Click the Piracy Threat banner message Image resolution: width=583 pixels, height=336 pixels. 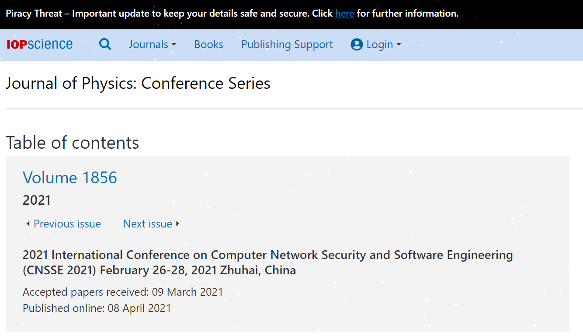(x=232, y=14)
